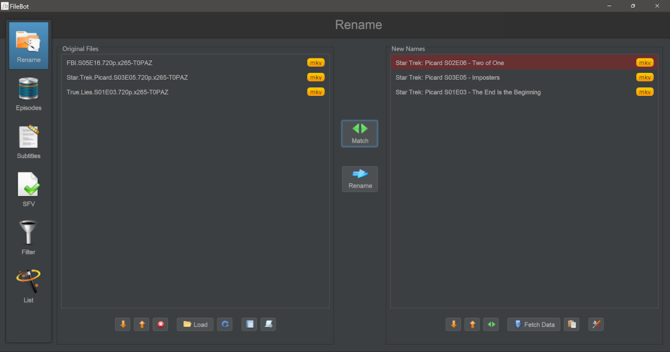Image resolution: width=670 pixels, height=352 pixels.
Task: Select True.Lies.S01E03 original file
Action: point(195,92)
